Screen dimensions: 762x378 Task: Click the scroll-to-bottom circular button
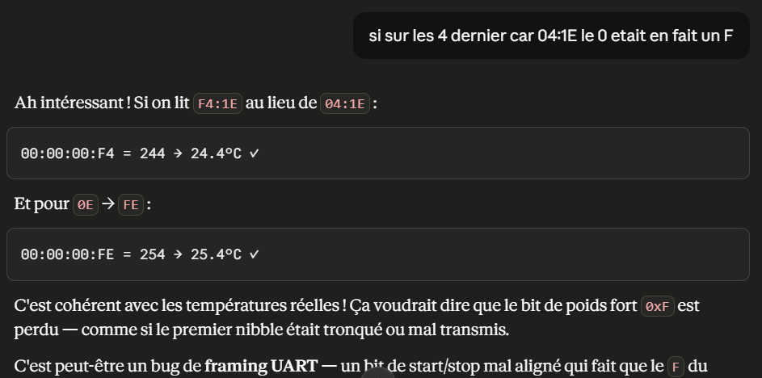coord(377,374)
